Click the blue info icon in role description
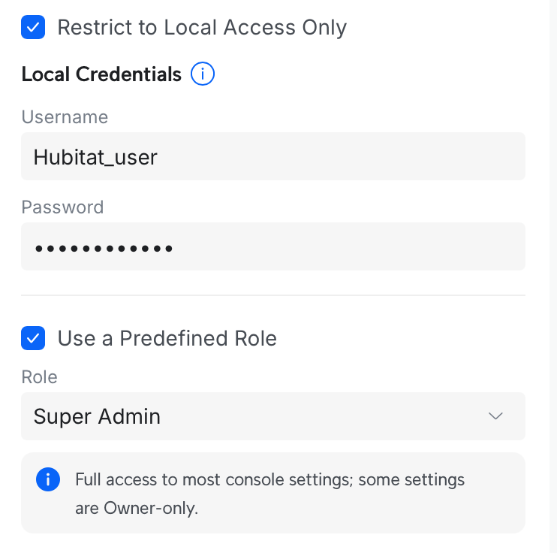 (x=48, y=479)
